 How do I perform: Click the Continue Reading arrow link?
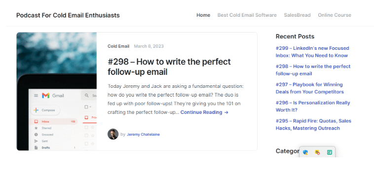coord(204,112)
